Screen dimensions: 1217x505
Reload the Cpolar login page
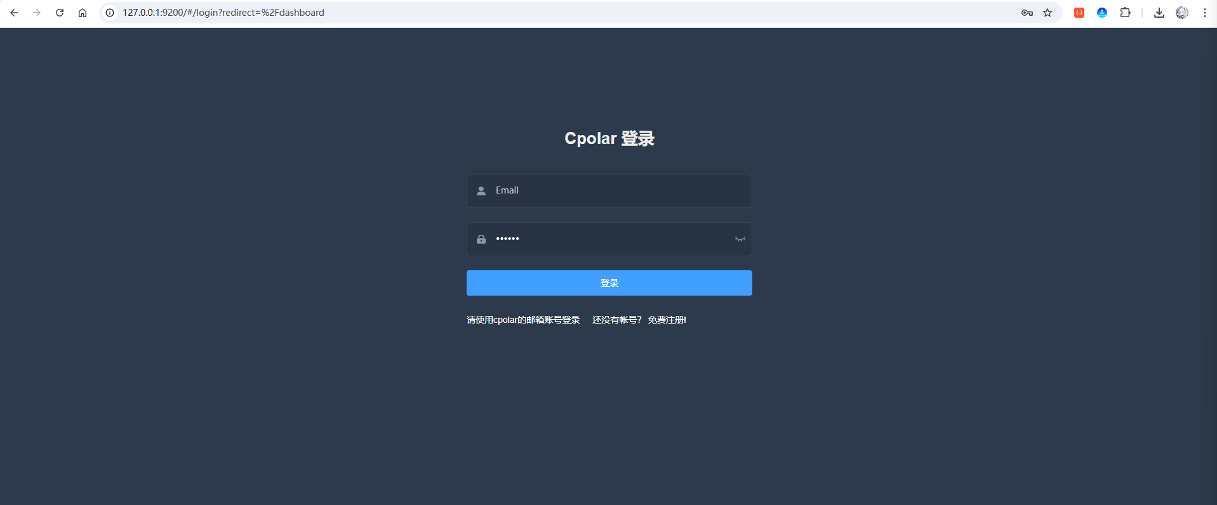tap(60, 13)
